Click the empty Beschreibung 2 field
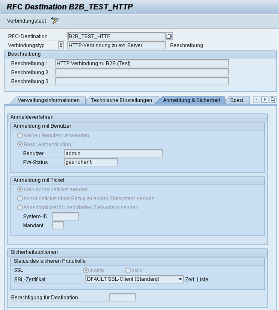279x310 pixels. click(x=142, y=73)
